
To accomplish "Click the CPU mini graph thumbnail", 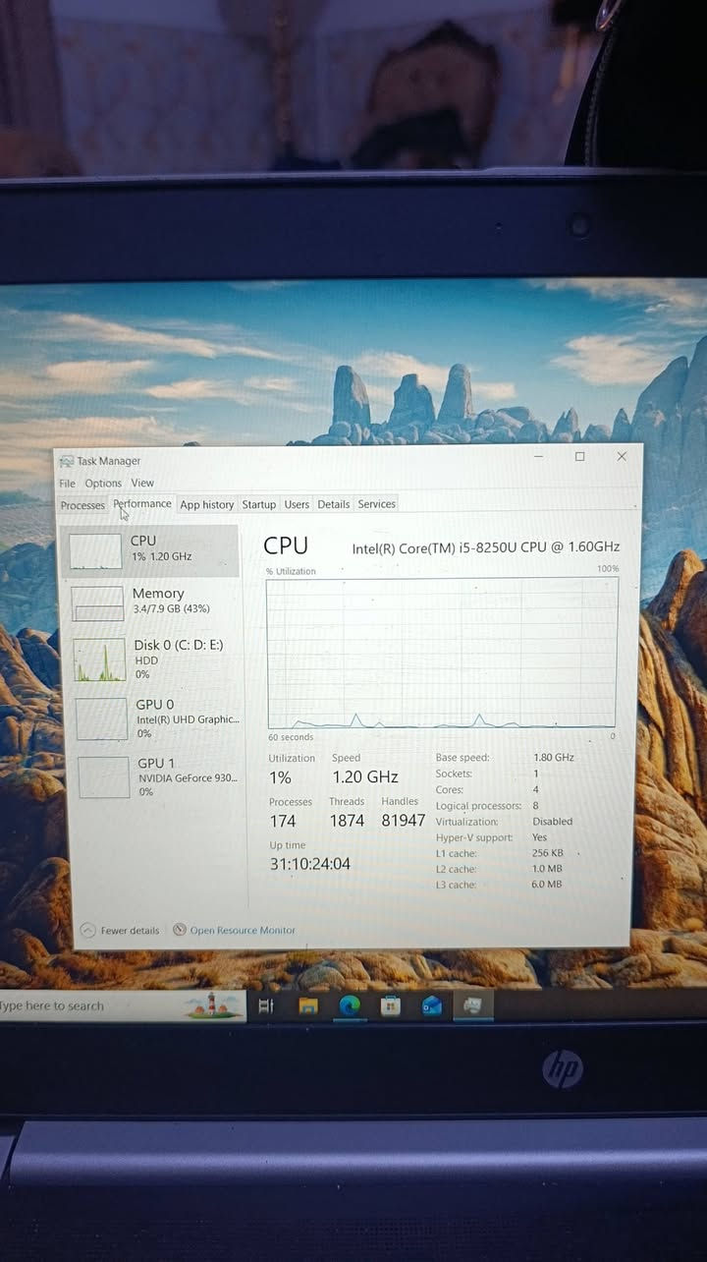I will pyautogui.click(x=95, y=551).
